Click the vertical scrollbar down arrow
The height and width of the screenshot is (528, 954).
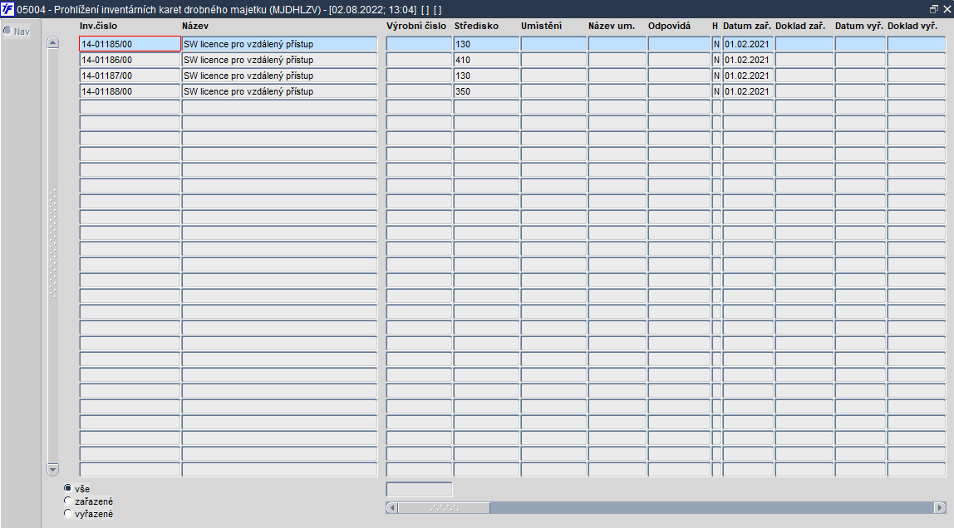[x=53, y=469]
